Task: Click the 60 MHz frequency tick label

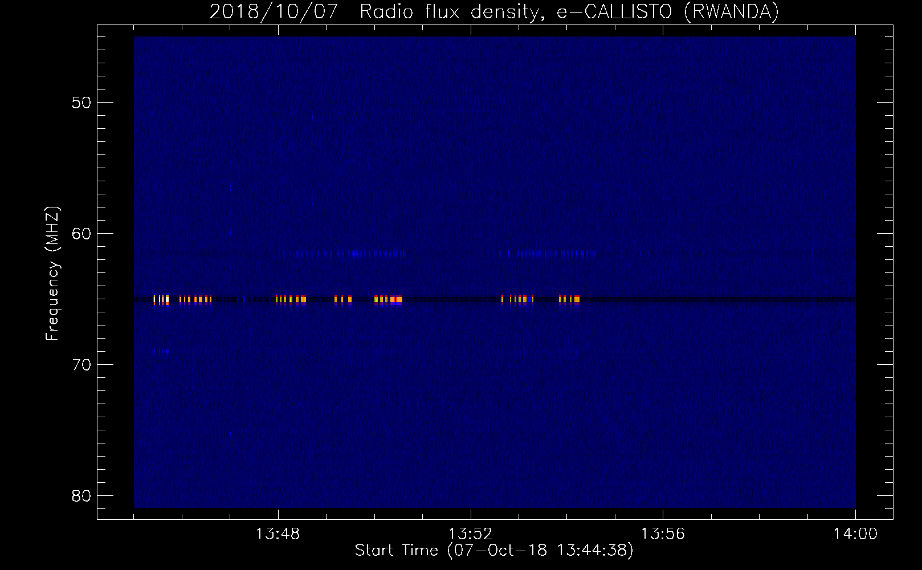Action: 81,234
